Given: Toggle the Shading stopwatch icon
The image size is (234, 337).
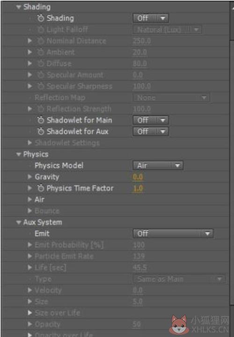Looking at the screenshot, I should coord(41,18).
